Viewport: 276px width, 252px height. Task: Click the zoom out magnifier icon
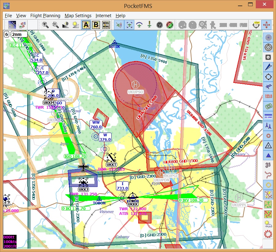56,25
